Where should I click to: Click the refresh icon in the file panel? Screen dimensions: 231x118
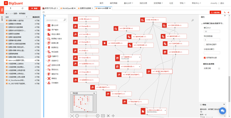coord(22,8)
